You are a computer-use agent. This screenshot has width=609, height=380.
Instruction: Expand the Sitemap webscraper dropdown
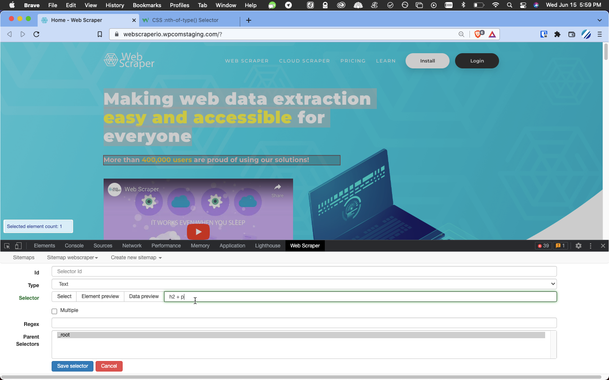coord(72,258)
